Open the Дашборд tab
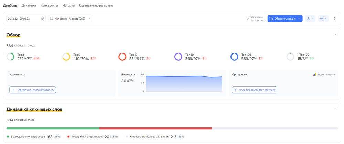The height and width of the screenshot is (144, 344). pos(10,5)
